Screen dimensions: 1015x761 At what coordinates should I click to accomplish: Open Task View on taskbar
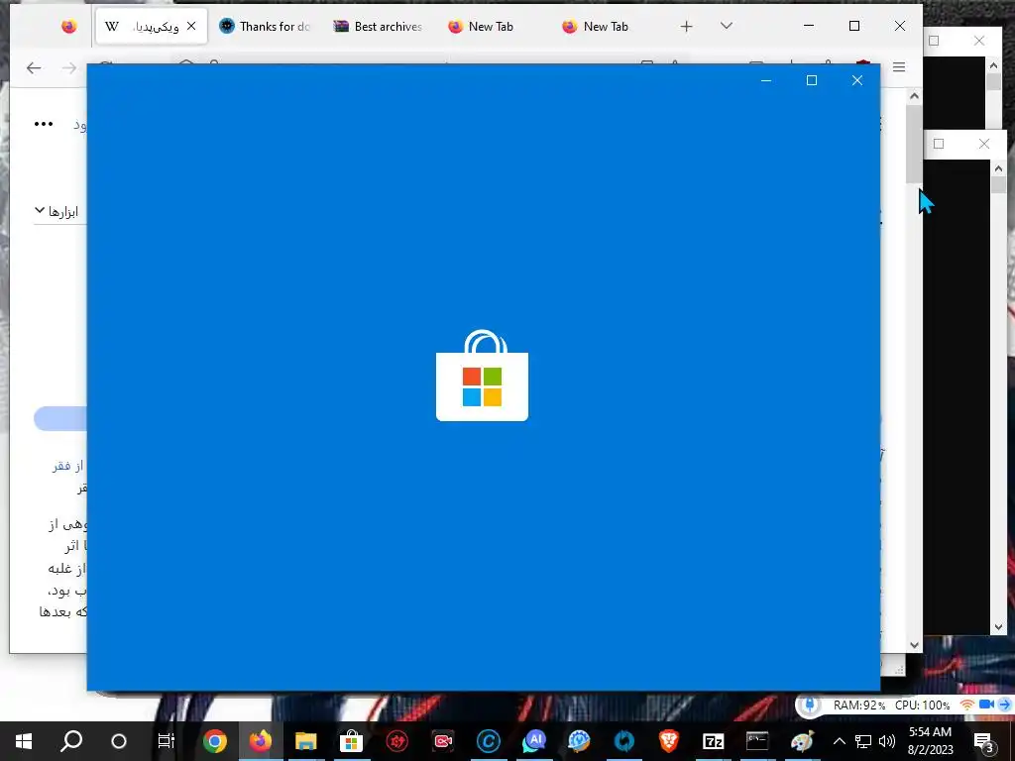167,741
